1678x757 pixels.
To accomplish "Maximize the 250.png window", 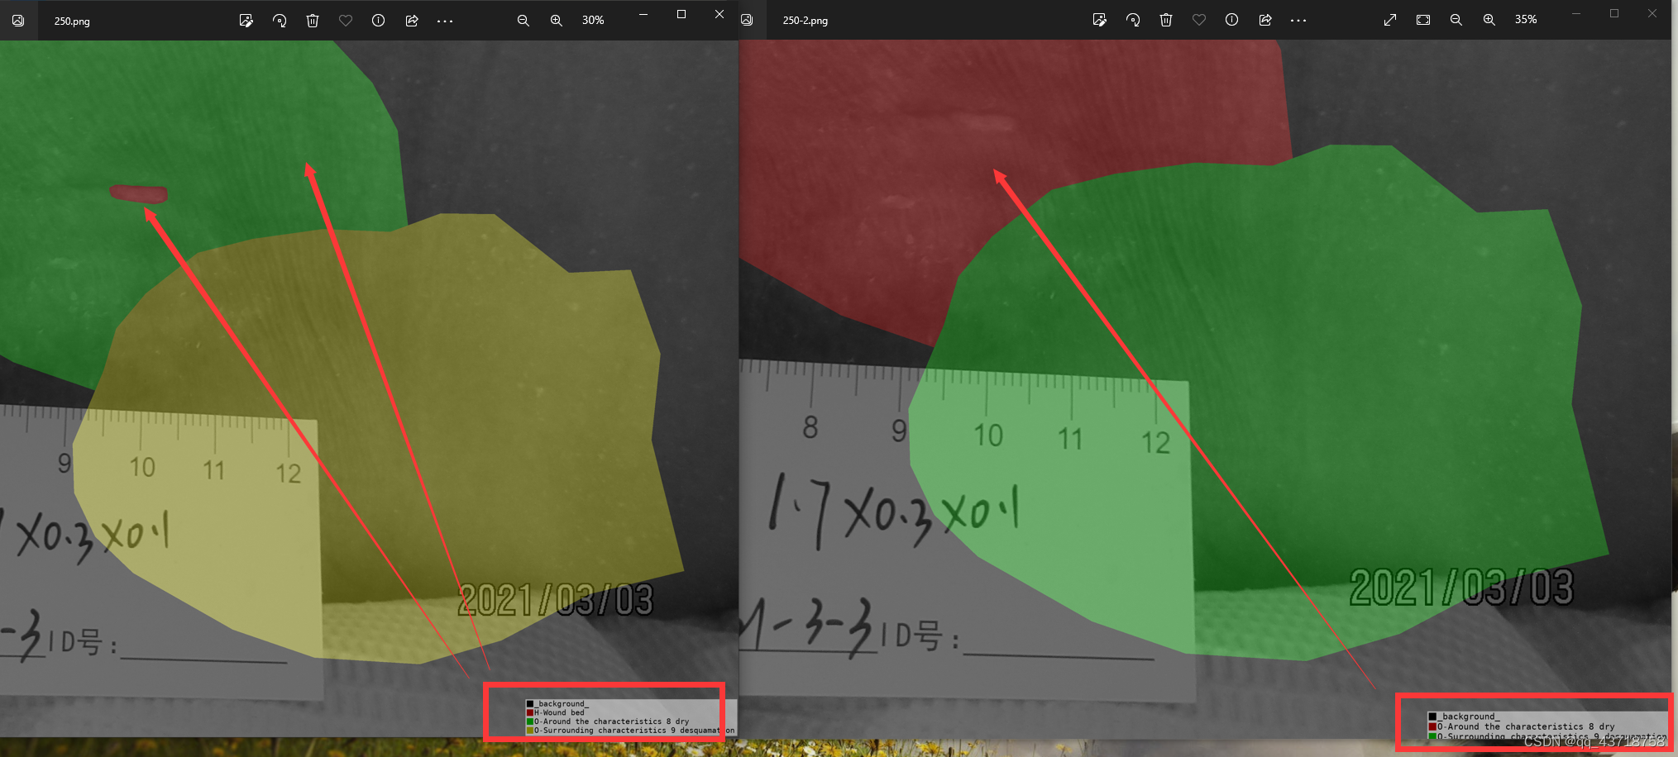I will point(681,14).
